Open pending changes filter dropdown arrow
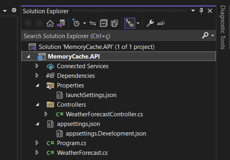The height and width of the screenshot is (160, 230). [x=84, y=23]
